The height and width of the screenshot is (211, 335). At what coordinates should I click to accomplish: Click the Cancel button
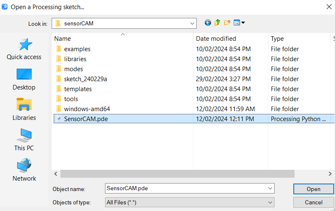[313, 202]
